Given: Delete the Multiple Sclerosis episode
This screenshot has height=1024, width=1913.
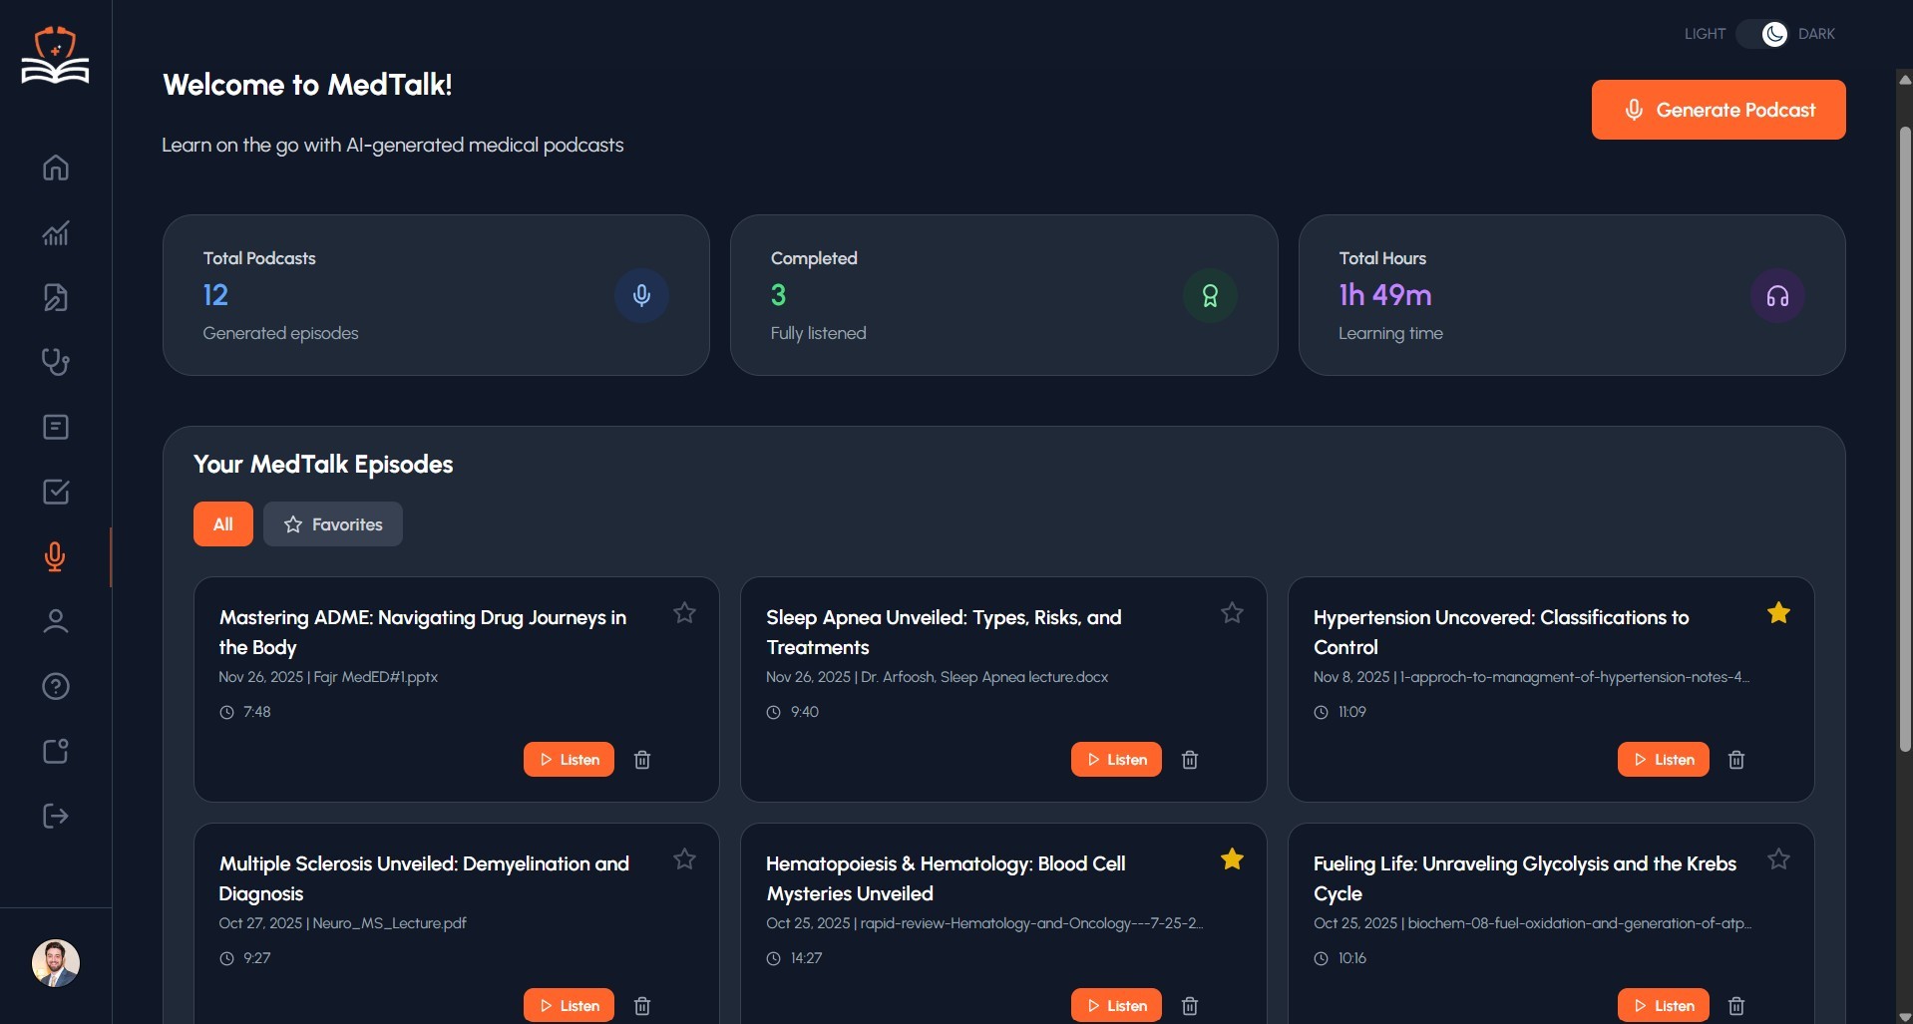Looking at the screenshot, I should pyautogui.click(x=642, y=1006).
